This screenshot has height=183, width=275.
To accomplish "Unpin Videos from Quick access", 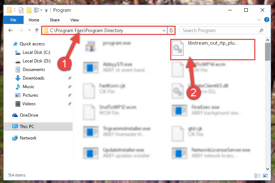I will (x=70, y=104).
